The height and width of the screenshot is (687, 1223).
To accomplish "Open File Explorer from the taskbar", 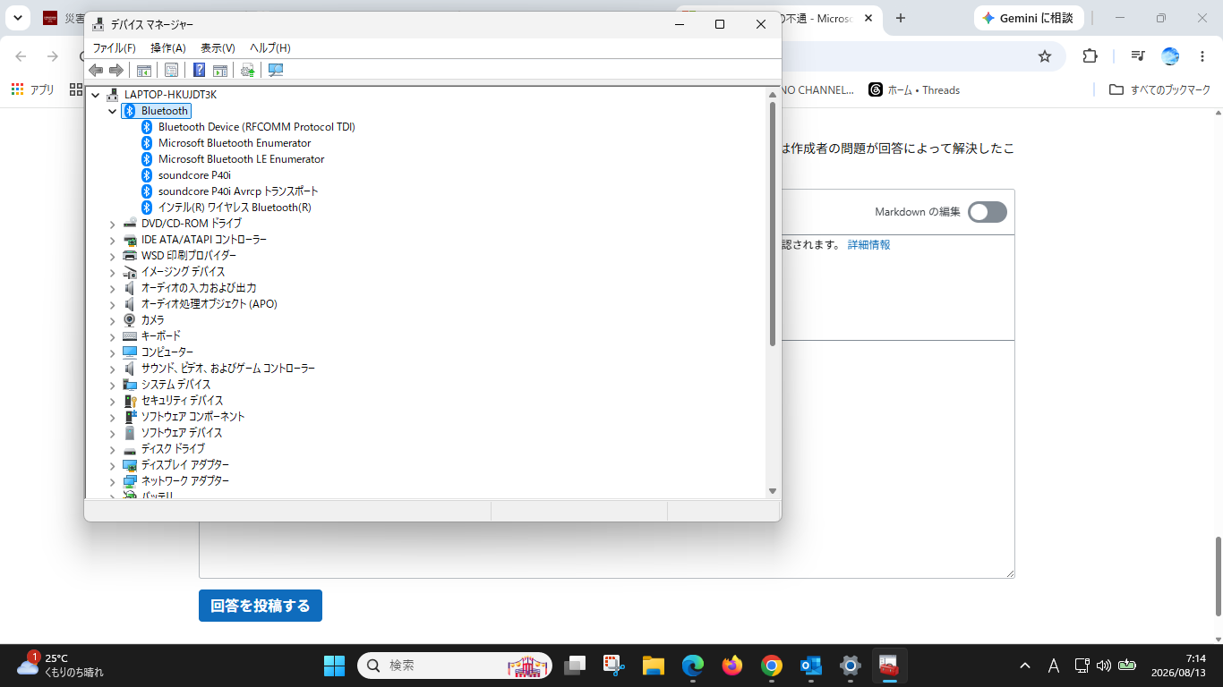I will tap(654, 666).
